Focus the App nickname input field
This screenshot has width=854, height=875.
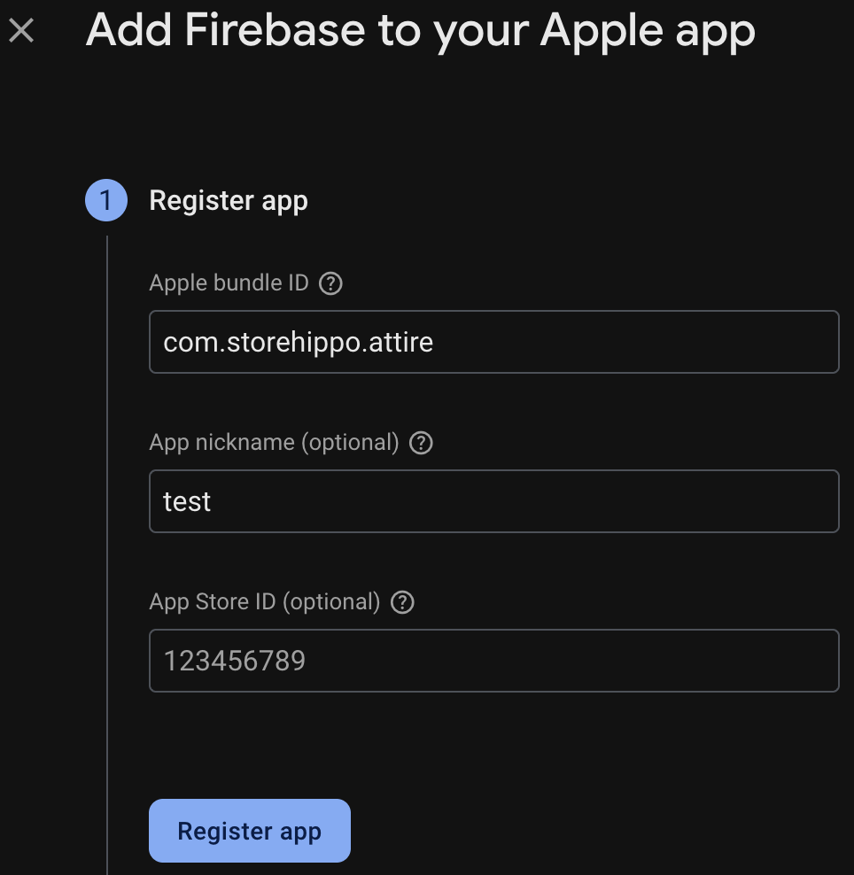494,501
